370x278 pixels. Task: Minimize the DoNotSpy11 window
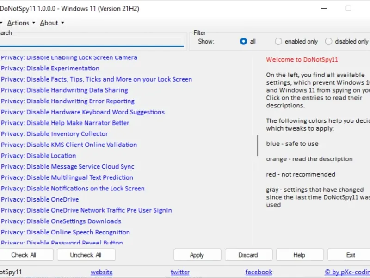tap(324, 8)
